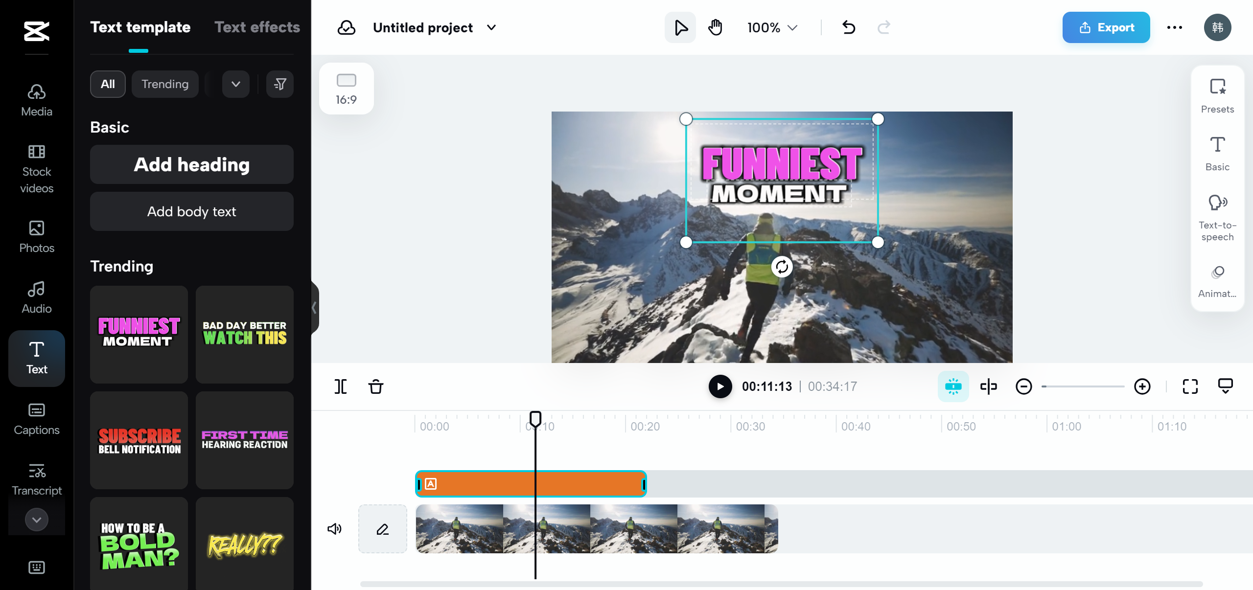Switch to the Text effects tab
The height and width of the screenshot is (590, 1253).
[257, 27]
